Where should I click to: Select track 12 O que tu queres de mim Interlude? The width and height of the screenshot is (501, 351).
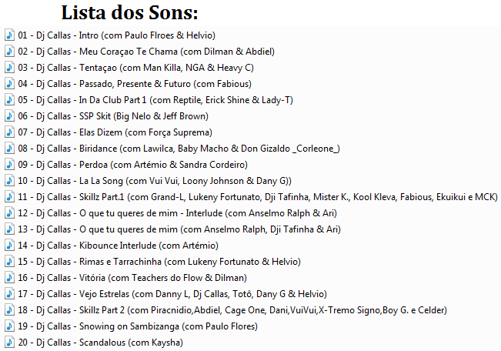[x=177, y=213]
